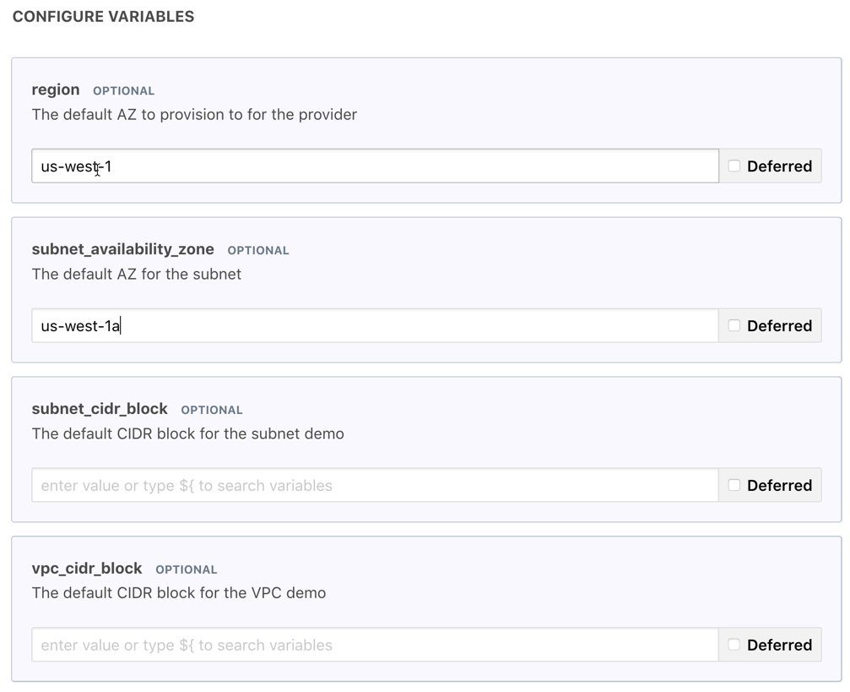Enable the Deferred checkbox for region
Image resolution: width=850 pixels, height=692 pixels.
(734, 166)
